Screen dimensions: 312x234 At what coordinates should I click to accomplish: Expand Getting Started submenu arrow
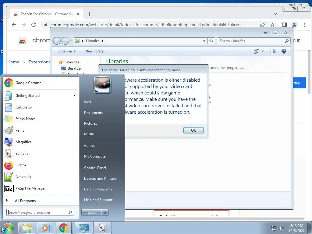74,95
